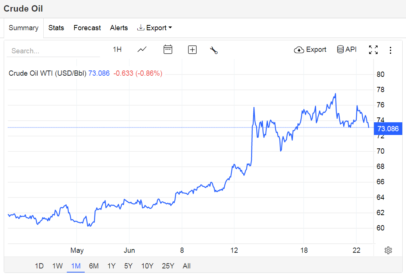This screenshot has width=406, height=277.
Task: Select the 1D time range
Action: tap(39, 266)
